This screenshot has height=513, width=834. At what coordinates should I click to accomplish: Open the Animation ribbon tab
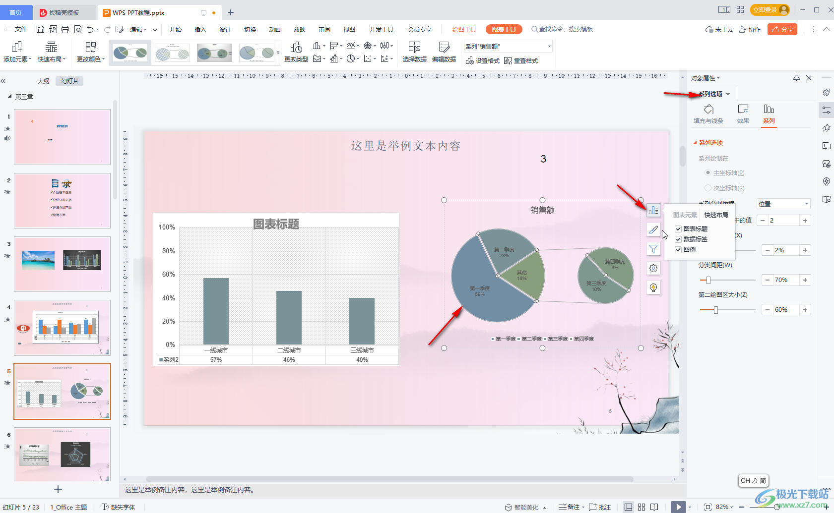coord(274,29)
